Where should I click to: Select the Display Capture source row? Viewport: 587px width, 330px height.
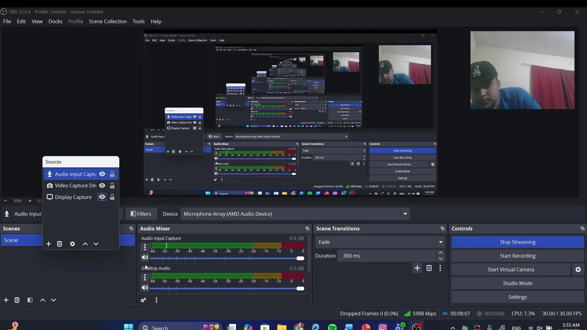click(81, 197)
